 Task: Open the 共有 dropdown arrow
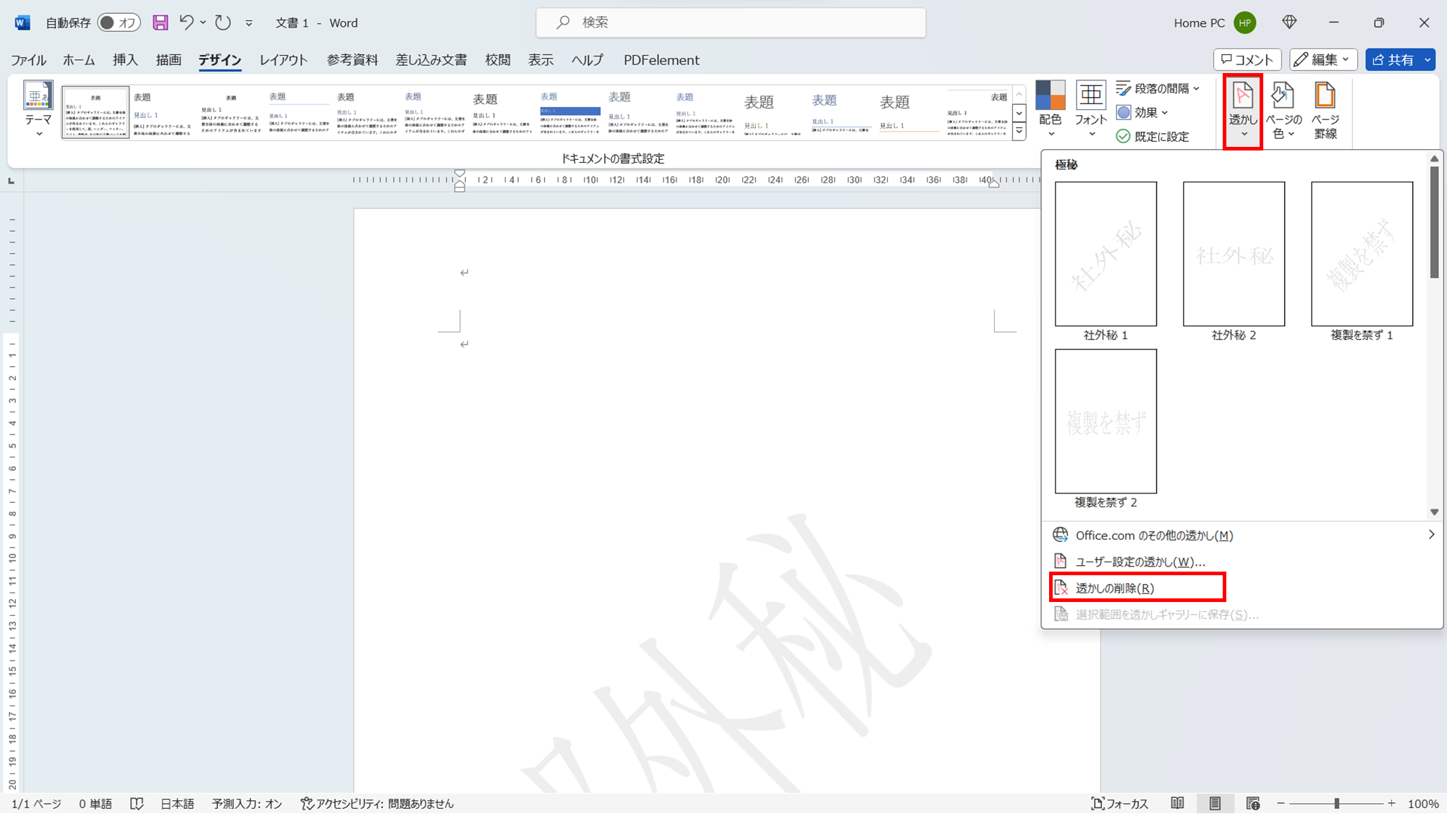[x=1428, y=59]
